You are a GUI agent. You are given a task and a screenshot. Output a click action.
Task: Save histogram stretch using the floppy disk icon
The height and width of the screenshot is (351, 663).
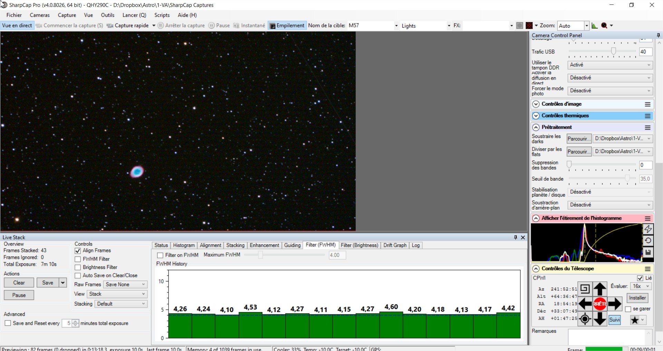(x=648, y=252)
